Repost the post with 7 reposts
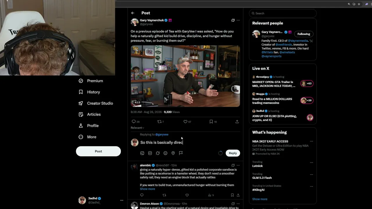 pos(159,122)
